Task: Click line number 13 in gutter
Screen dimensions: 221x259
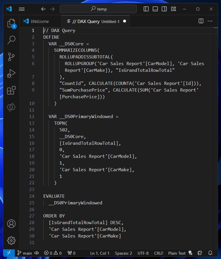Action: click(x=32, y=123)
